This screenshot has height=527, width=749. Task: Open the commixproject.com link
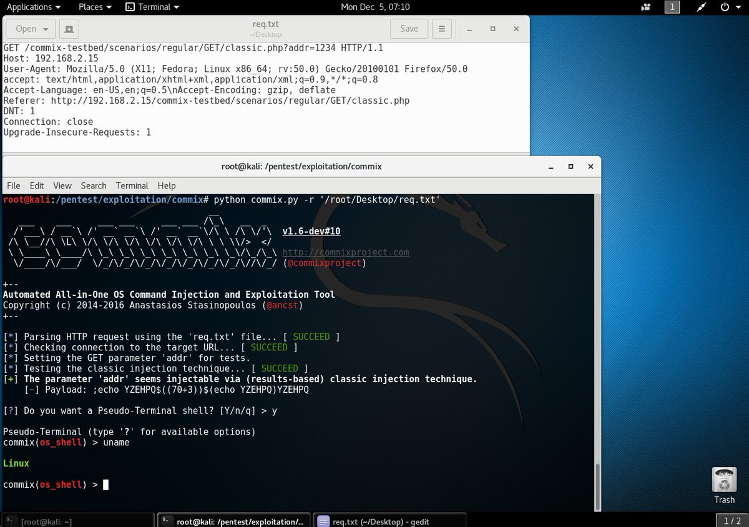[x=346, y=252]
